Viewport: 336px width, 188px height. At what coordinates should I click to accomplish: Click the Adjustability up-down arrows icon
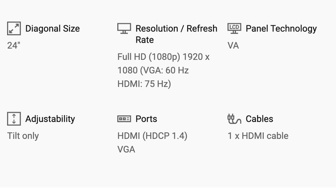[x=14, y=119]
